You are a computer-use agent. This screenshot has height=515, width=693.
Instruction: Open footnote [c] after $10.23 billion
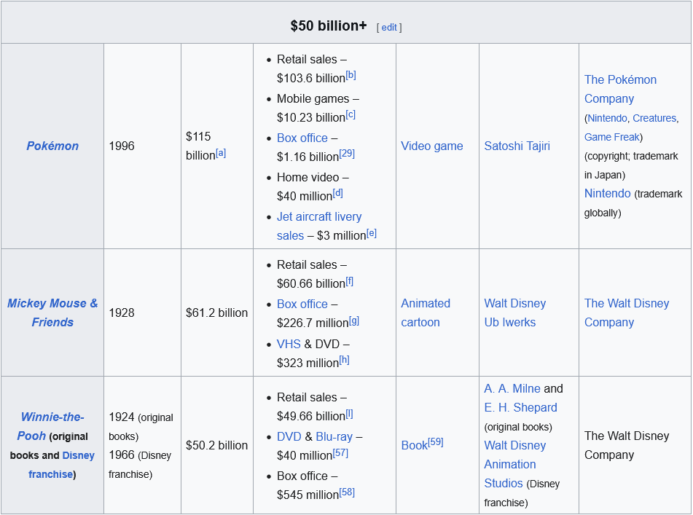[x=351, y=114]
